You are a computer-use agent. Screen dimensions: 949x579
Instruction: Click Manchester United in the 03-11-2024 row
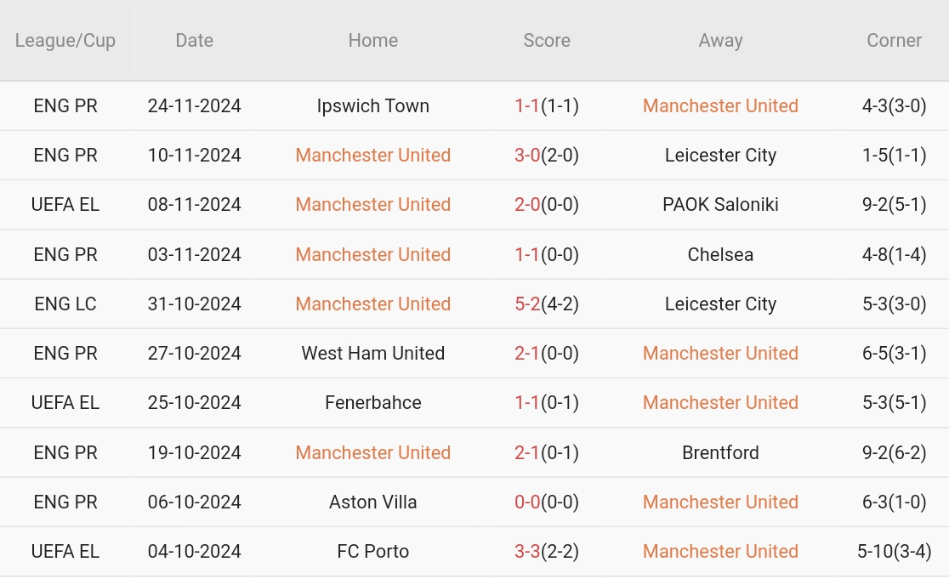pos(372,254)
